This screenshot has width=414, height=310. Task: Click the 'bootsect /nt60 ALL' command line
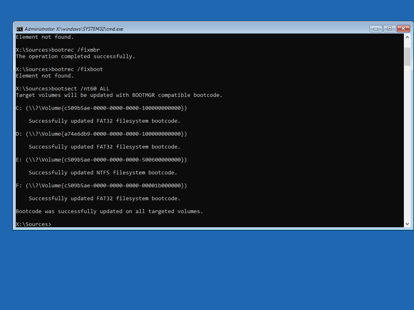(63, 89)
